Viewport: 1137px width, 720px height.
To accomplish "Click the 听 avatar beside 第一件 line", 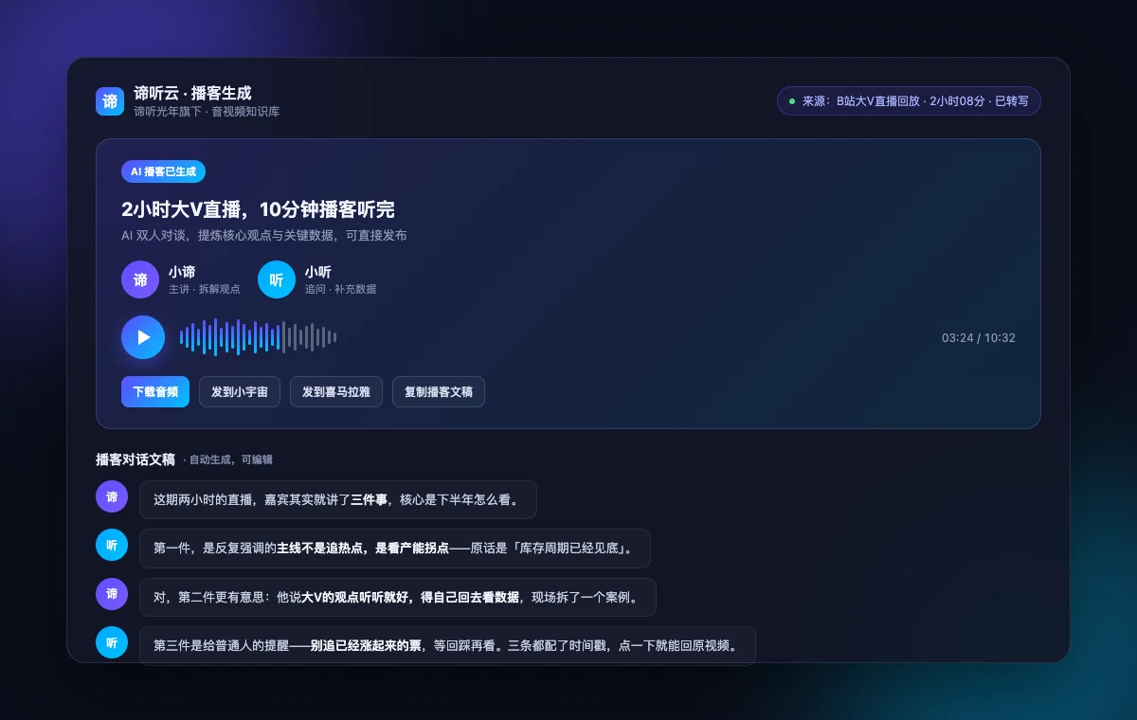I will tap(112, 546).
